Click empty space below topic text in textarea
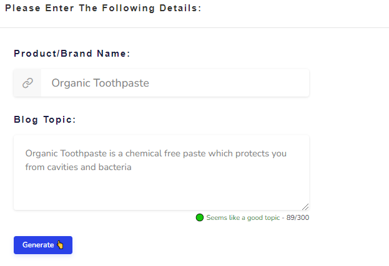Viewport: 389px width, 266px height. pos(161,191)
